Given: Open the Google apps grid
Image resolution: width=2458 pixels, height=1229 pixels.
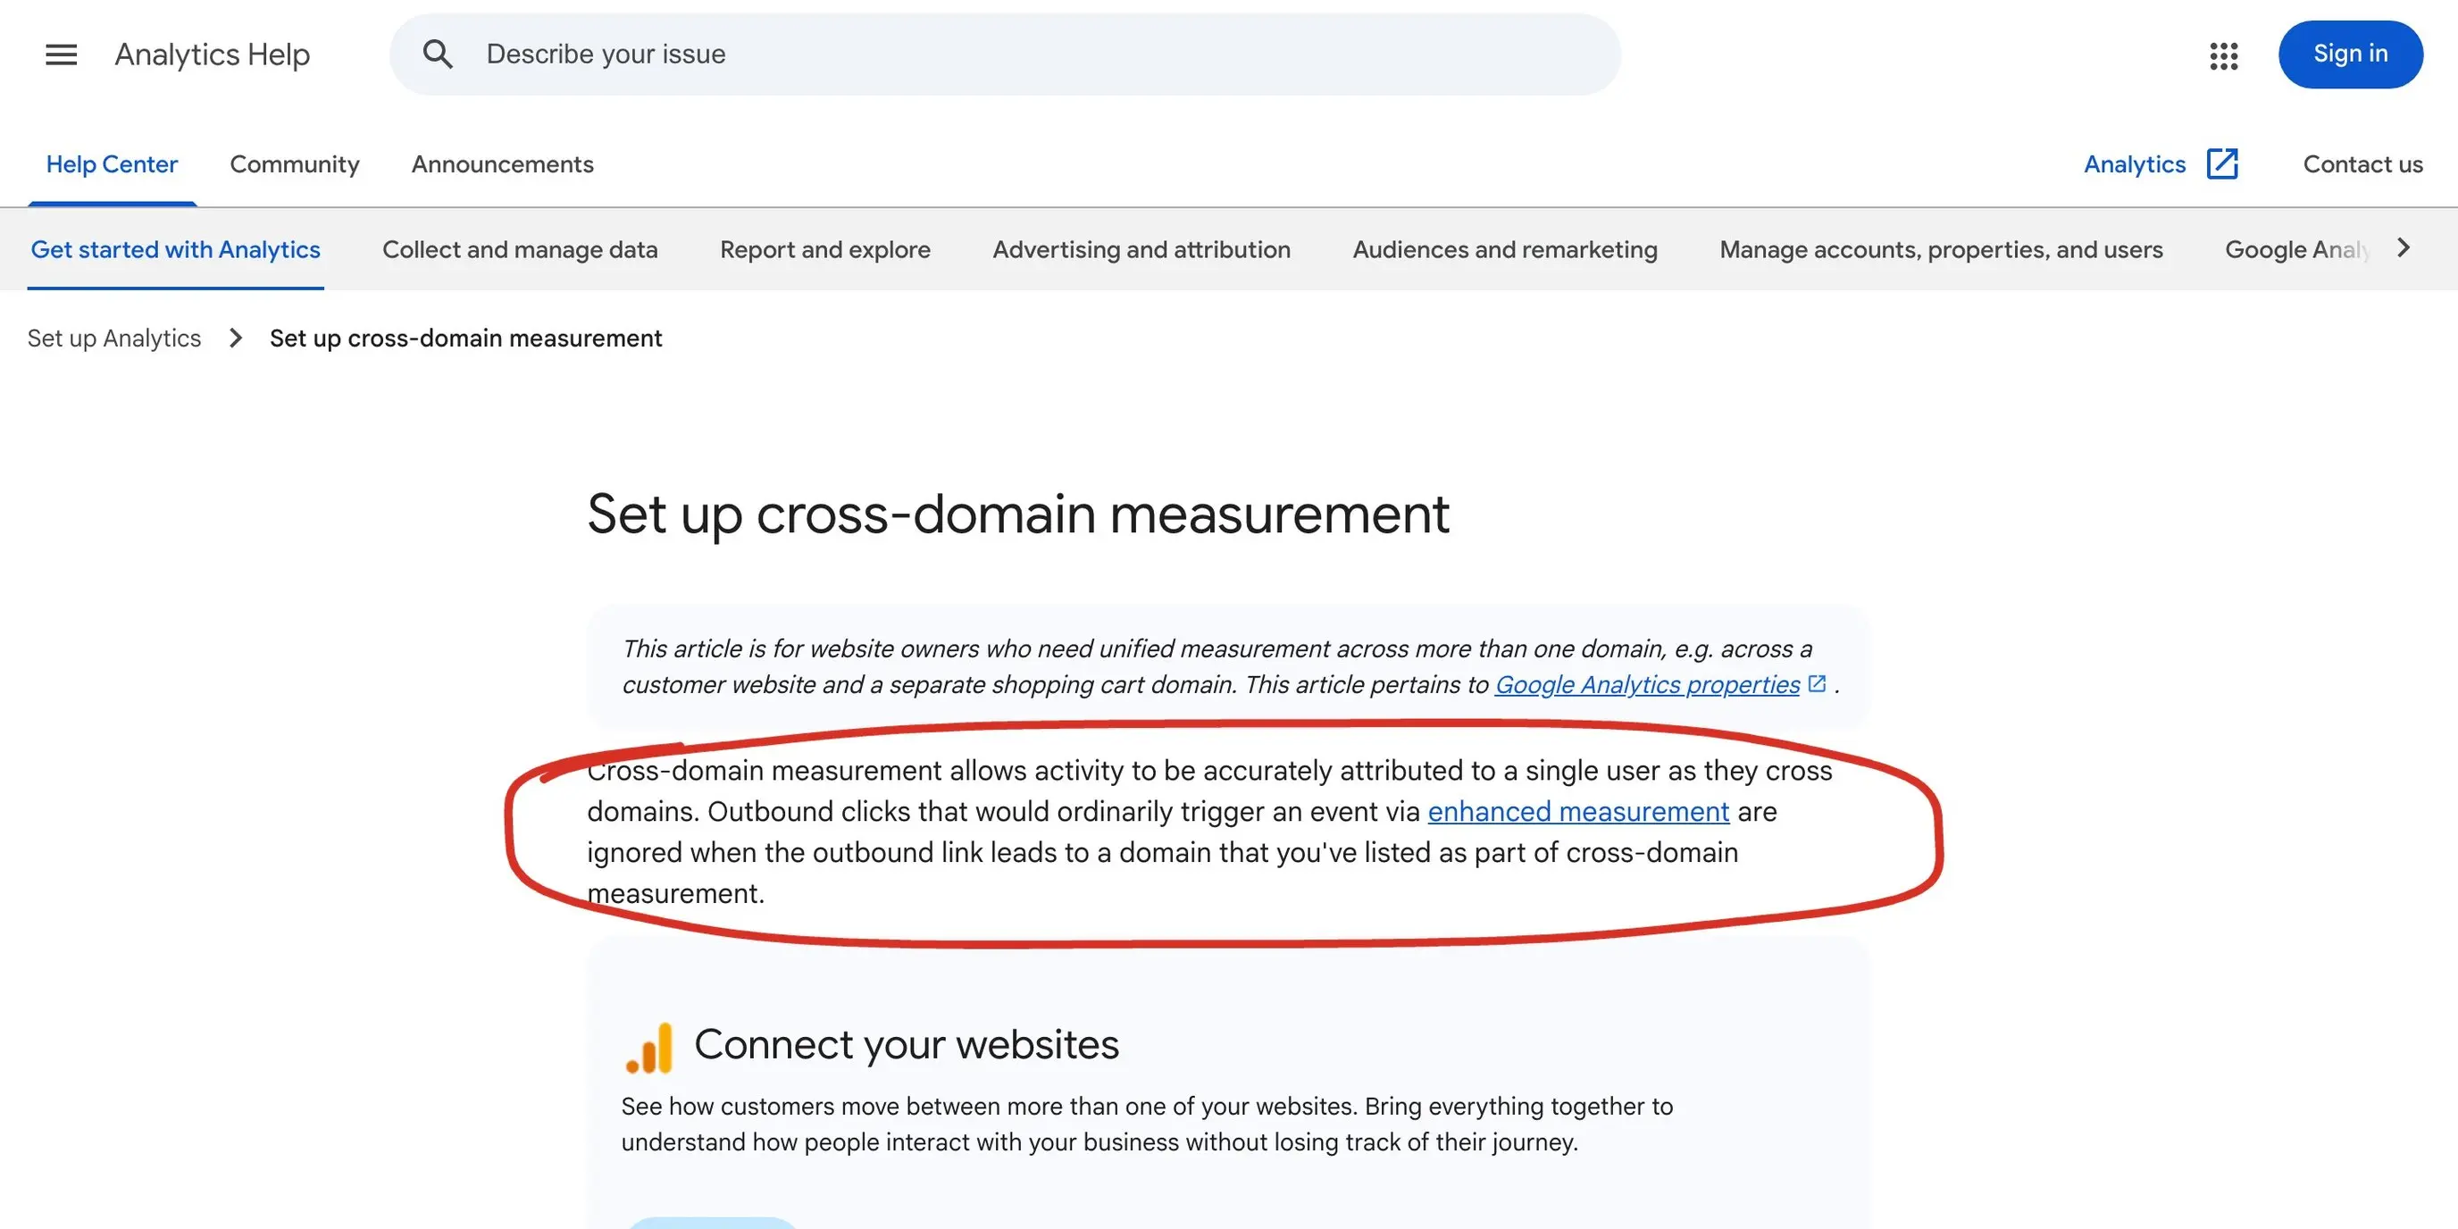Looking at the screenshot, I should 2223,55.
